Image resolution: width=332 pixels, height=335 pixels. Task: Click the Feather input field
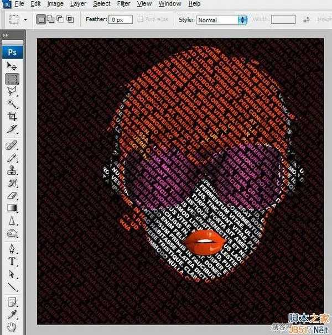pos(120,20)
